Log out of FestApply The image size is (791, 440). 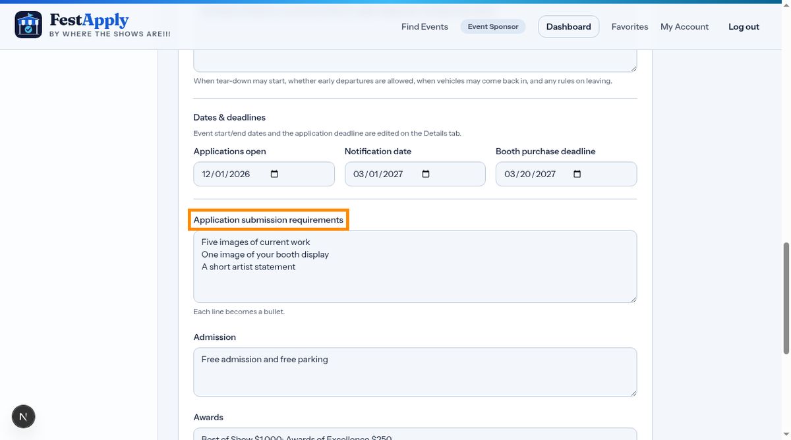[744, 26]
